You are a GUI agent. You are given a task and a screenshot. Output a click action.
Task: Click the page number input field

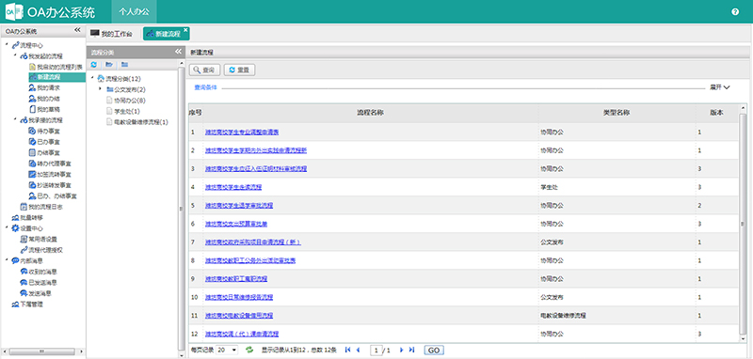[376, 351]
